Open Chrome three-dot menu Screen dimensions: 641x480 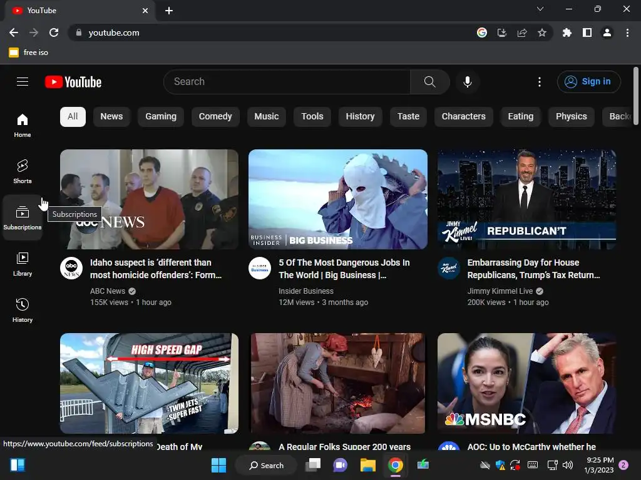pos(627,32)
